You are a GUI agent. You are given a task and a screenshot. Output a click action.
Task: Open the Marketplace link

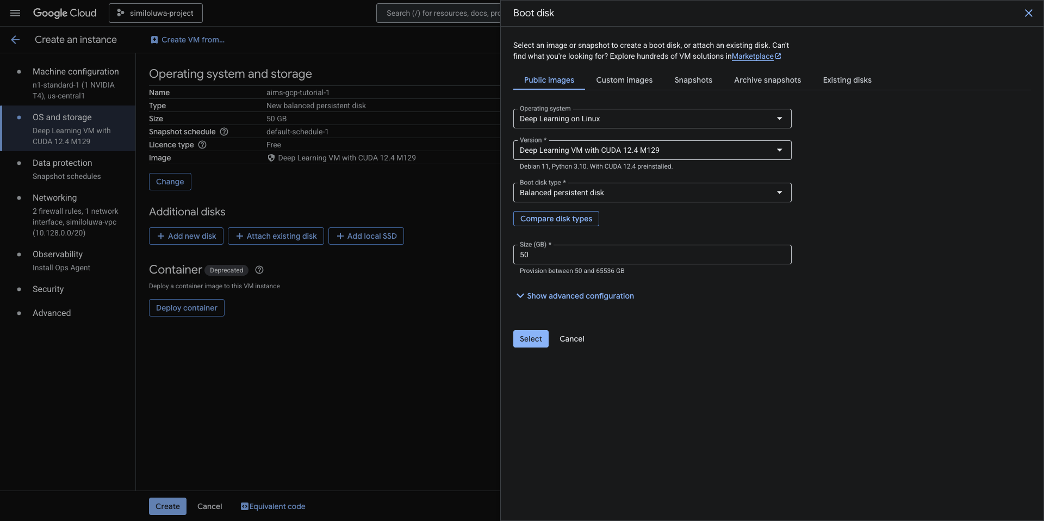[753, 56]
